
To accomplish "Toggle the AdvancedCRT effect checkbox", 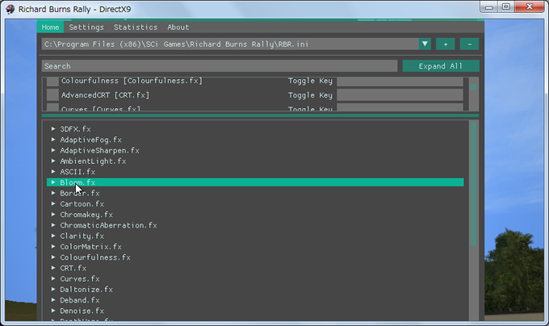I will coord(52,94).
